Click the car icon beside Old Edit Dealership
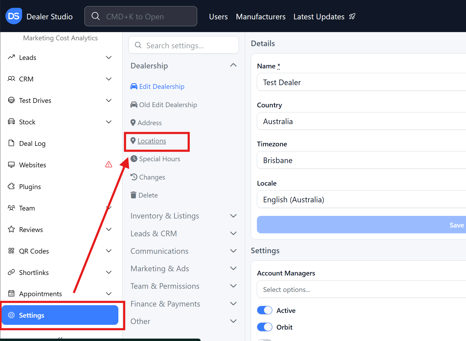466x341 pixels. (x=134, y=105)
